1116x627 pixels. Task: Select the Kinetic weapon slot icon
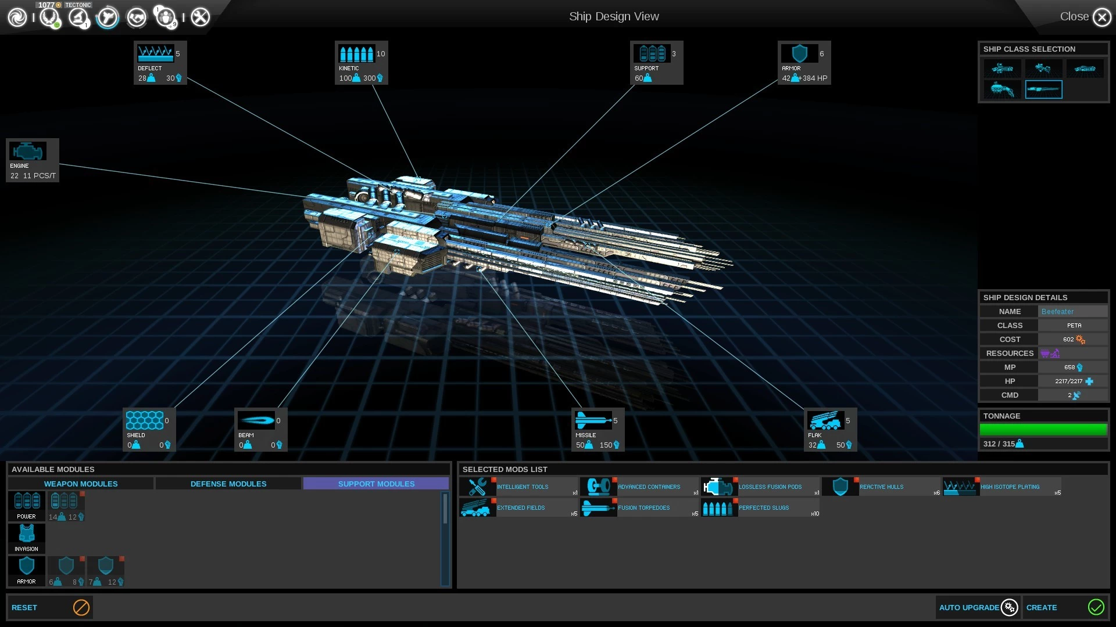[356, 54]
